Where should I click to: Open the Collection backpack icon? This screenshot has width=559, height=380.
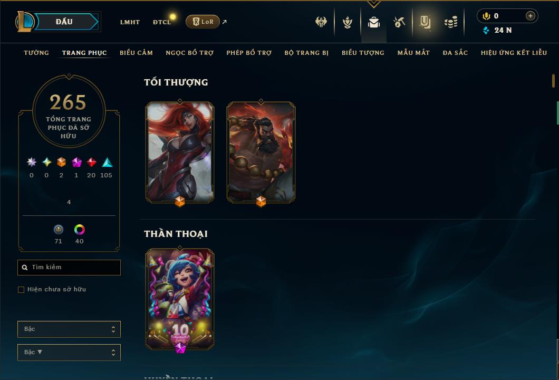point(373,23)
